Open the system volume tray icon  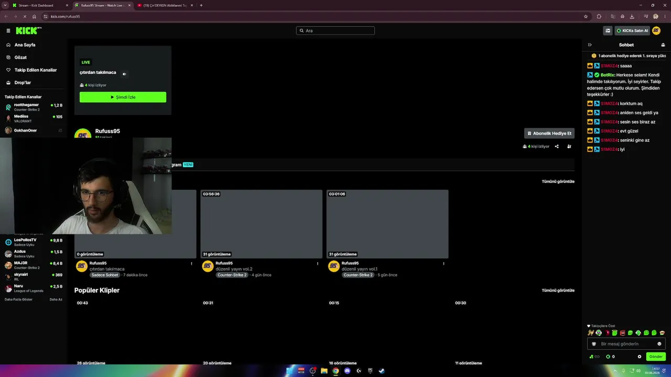point(638,371)
